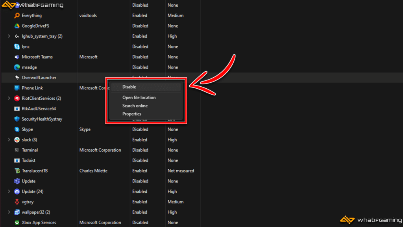The height and width of the screenshot is (227, 403).
Task: Choose Disable from the context menu
Action: tap(129, 87)
